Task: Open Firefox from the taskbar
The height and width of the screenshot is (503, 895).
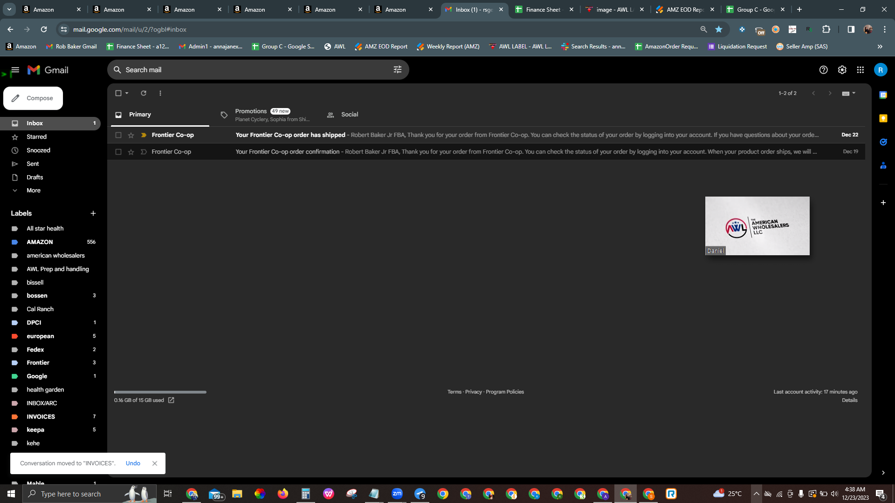Action: (283, 494)
